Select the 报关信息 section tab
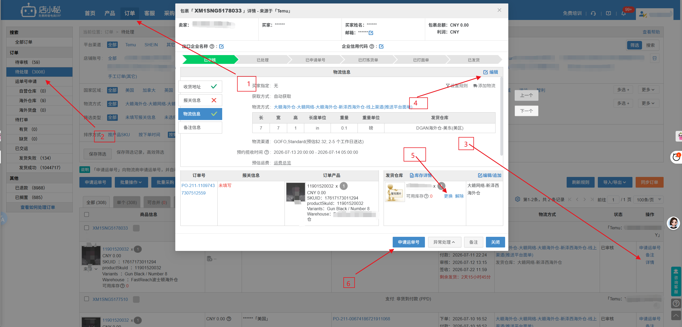Viewport: 682px width, 327px height. 200,100
